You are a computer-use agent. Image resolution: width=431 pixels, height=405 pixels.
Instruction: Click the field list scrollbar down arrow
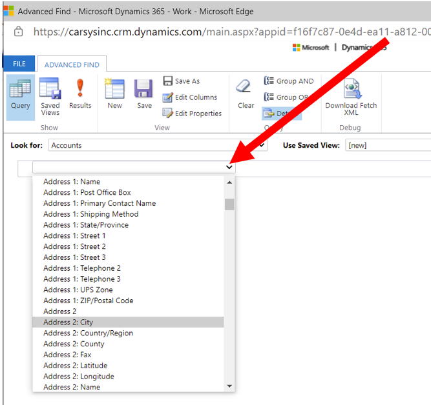(229, 386)
